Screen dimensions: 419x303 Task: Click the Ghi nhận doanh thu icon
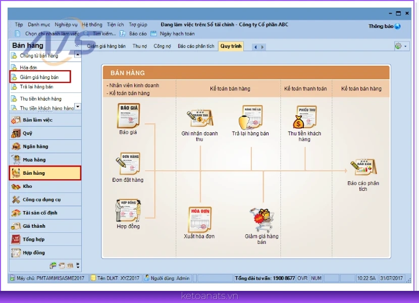coord(199,118)
